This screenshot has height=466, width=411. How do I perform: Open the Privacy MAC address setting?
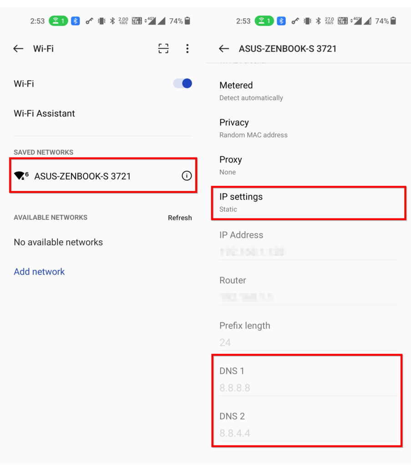(309, 128)
